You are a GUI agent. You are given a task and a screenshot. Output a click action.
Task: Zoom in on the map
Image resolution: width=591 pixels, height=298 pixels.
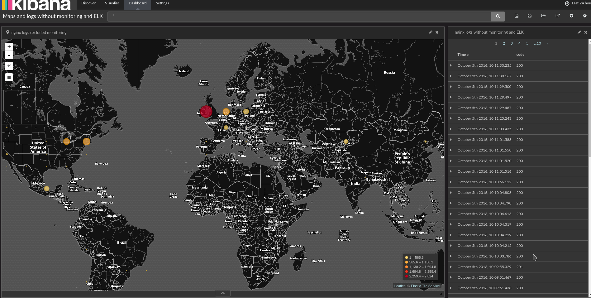point(9,47)
